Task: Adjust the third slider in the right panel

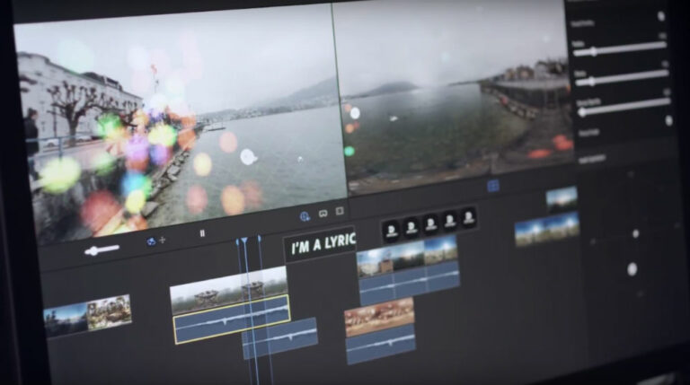Action: tap(624, 108)
